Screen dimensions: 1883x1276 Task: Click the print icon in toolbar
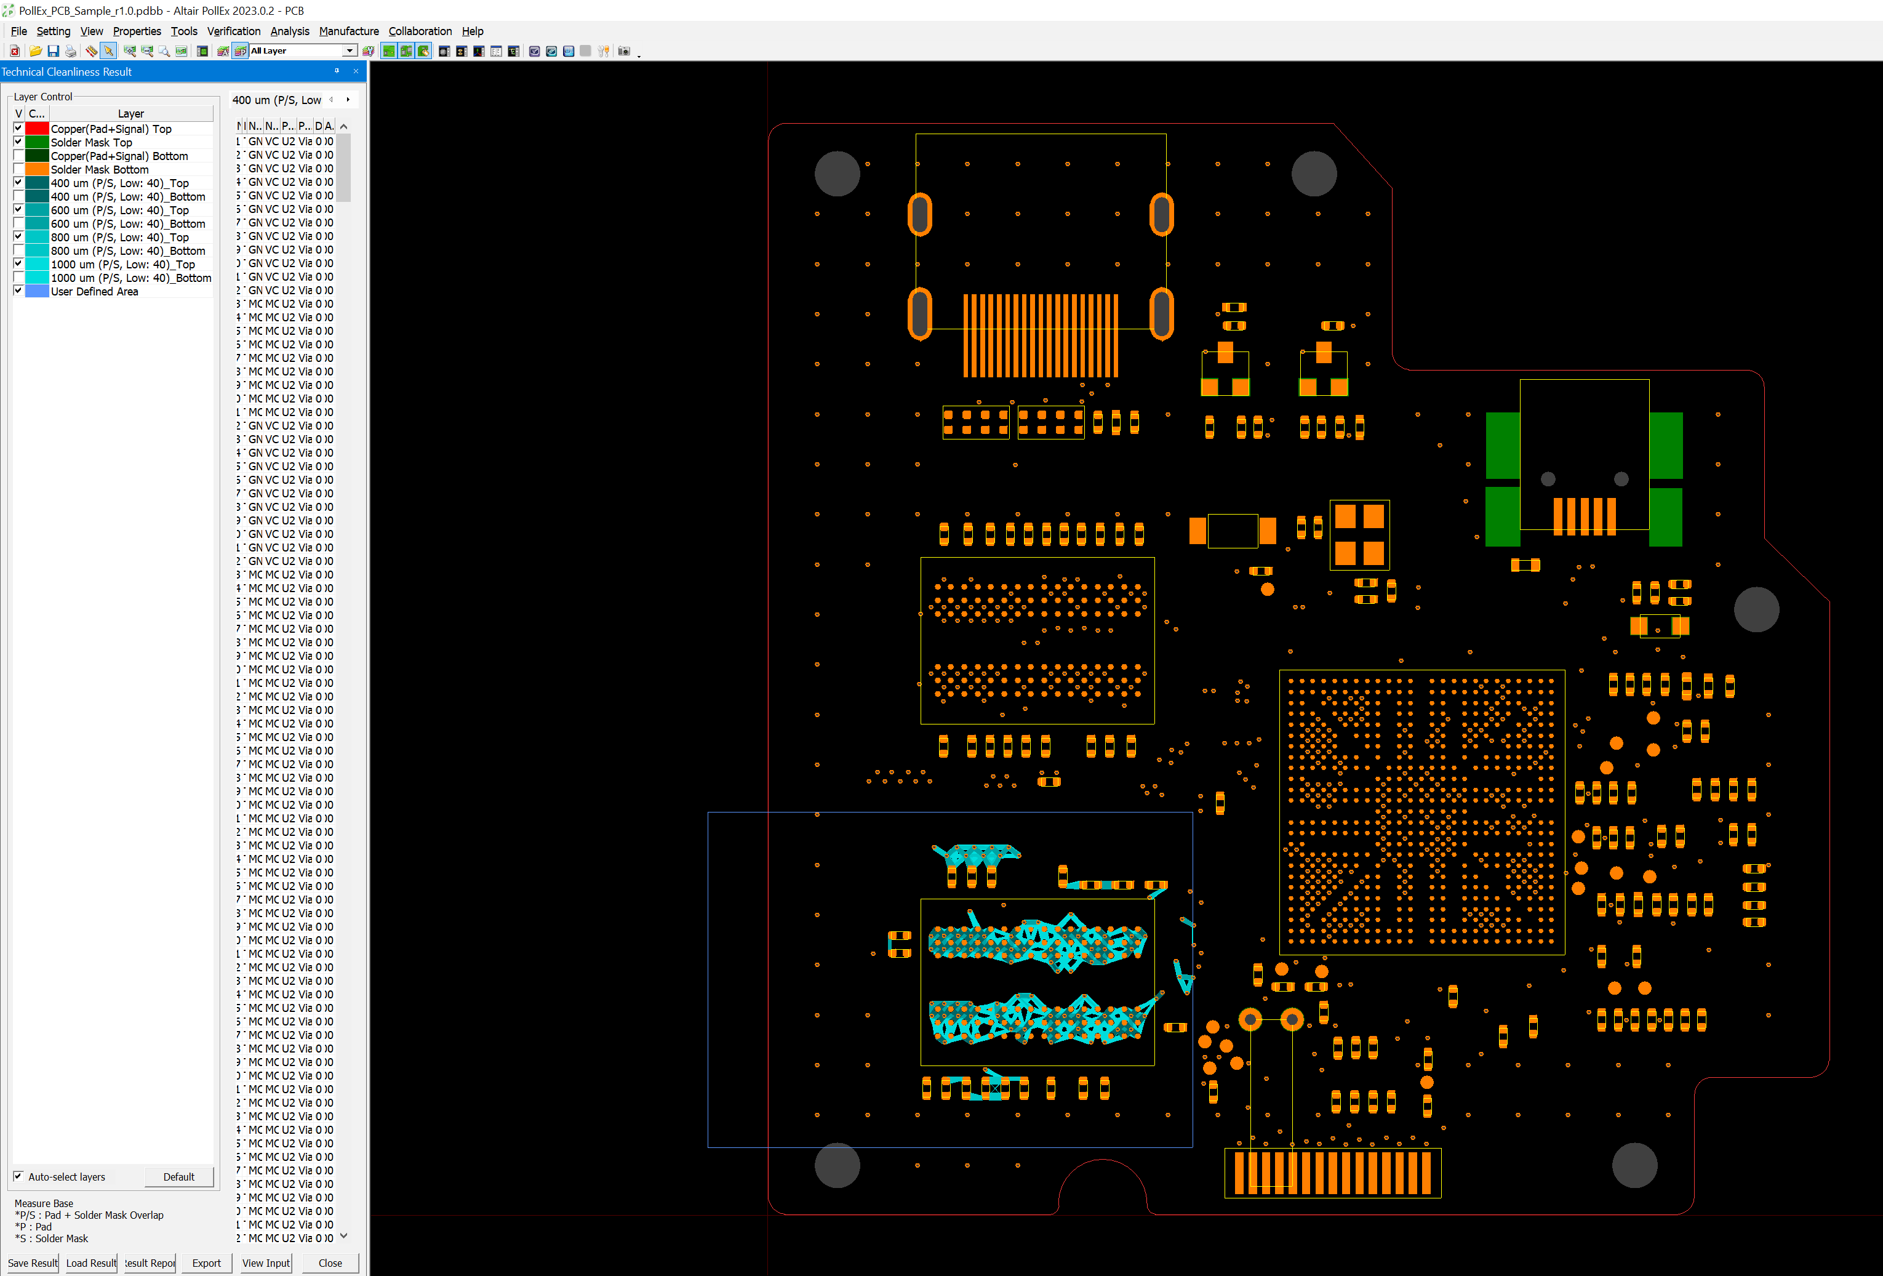tap(71, 51)
